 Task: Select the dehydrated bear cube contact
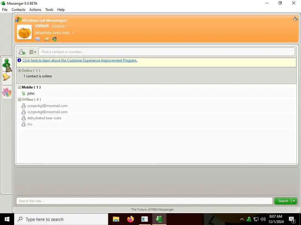point(44,118)
